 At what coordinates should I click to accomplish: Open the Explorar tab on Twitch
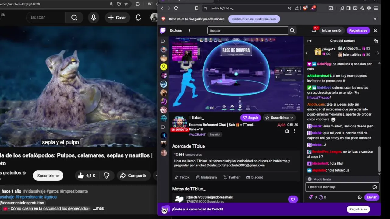point(176,30)
